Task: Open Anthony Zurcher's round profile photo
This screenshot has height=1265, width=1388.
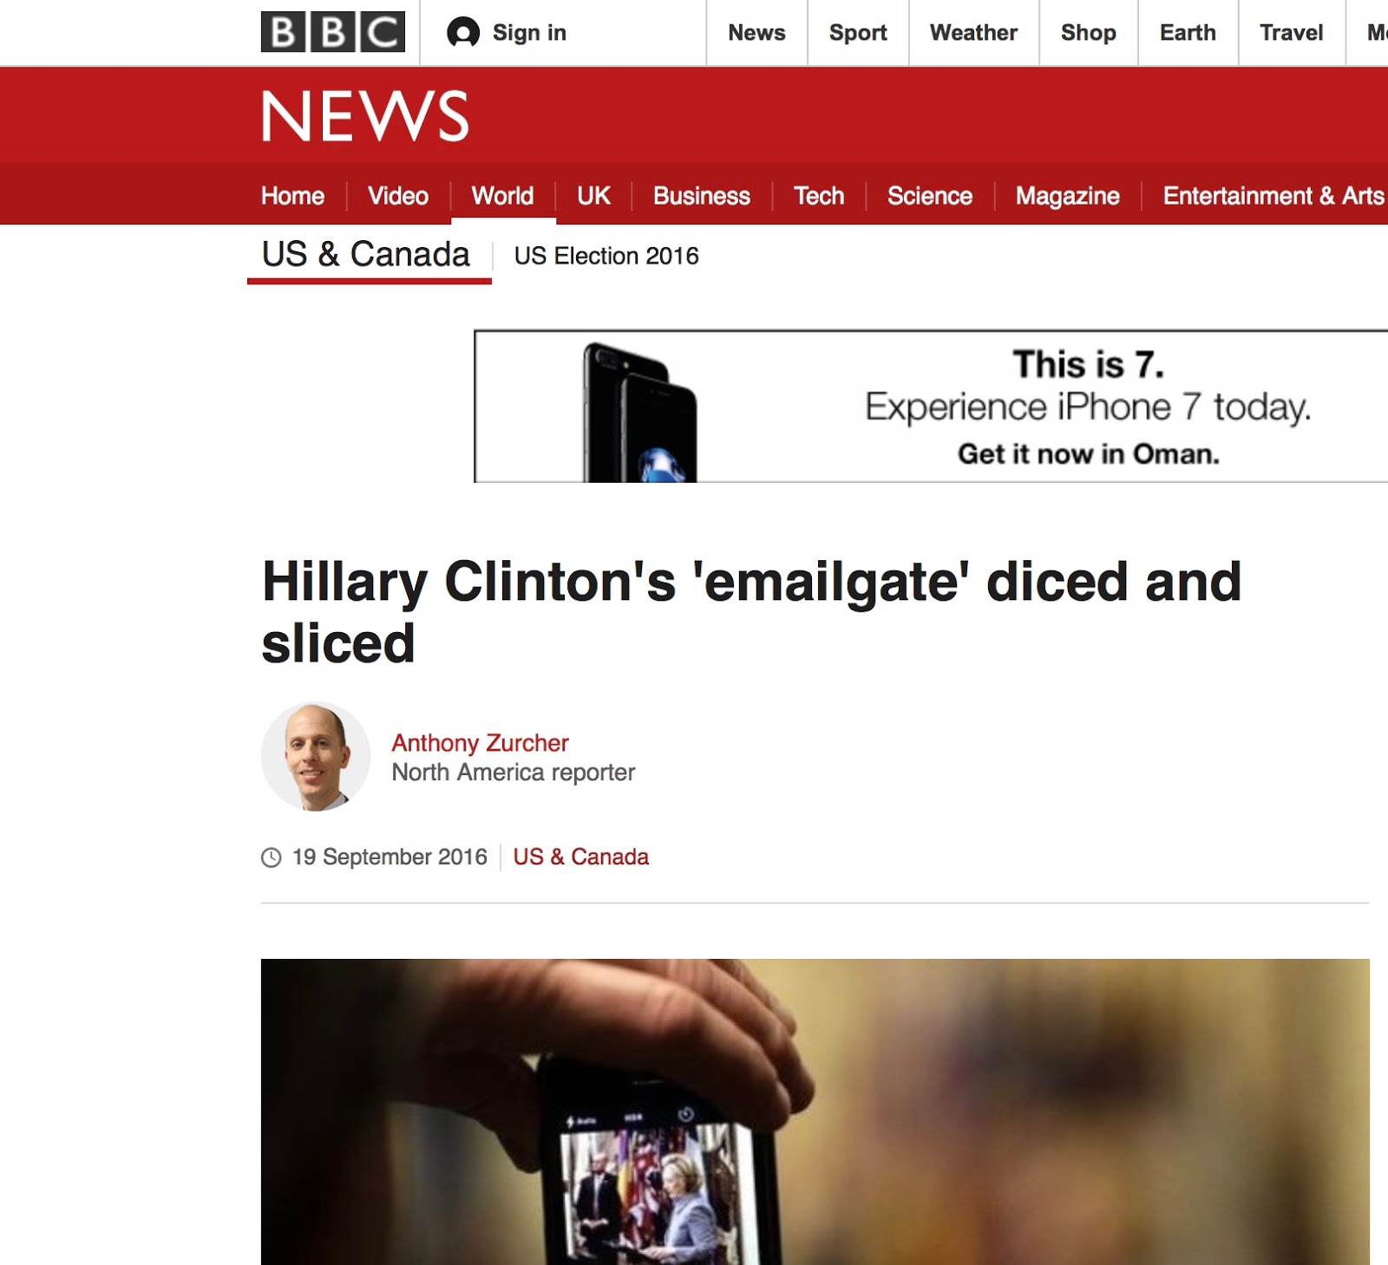Action: tap(316, 757)
